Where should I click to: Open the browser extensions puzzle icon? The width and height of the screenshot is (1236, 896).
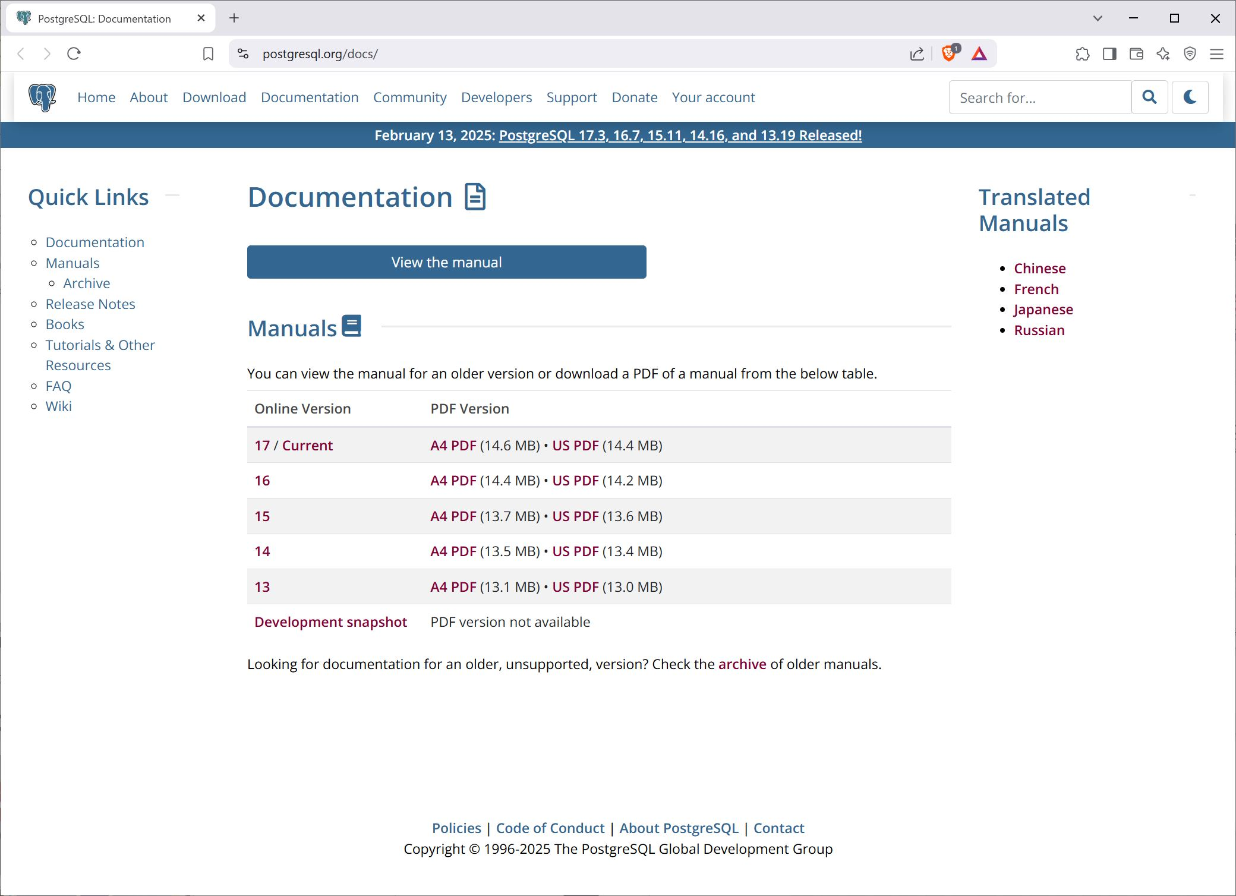pos(1083,53)
